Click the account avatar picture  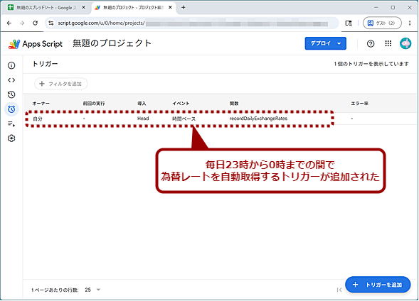405,43
